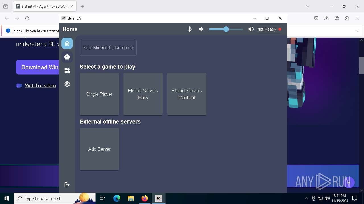Dismiss the Firefox notification bar
Image resolution: width=364 pixels, height=204 pixels.
357,31
